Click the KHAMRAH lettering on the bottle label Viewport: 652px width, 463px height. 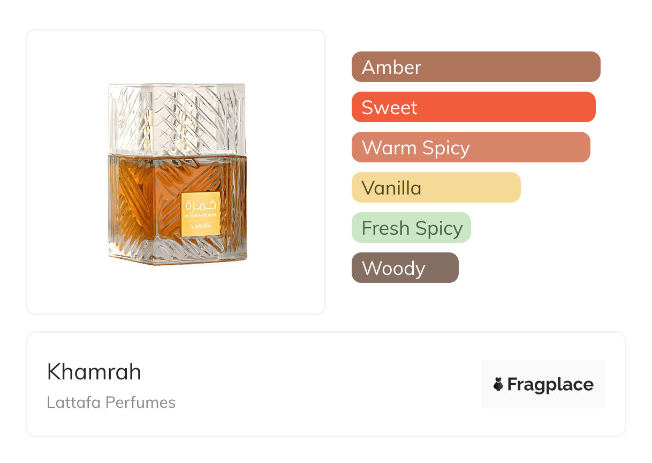(x=201, y=215)
